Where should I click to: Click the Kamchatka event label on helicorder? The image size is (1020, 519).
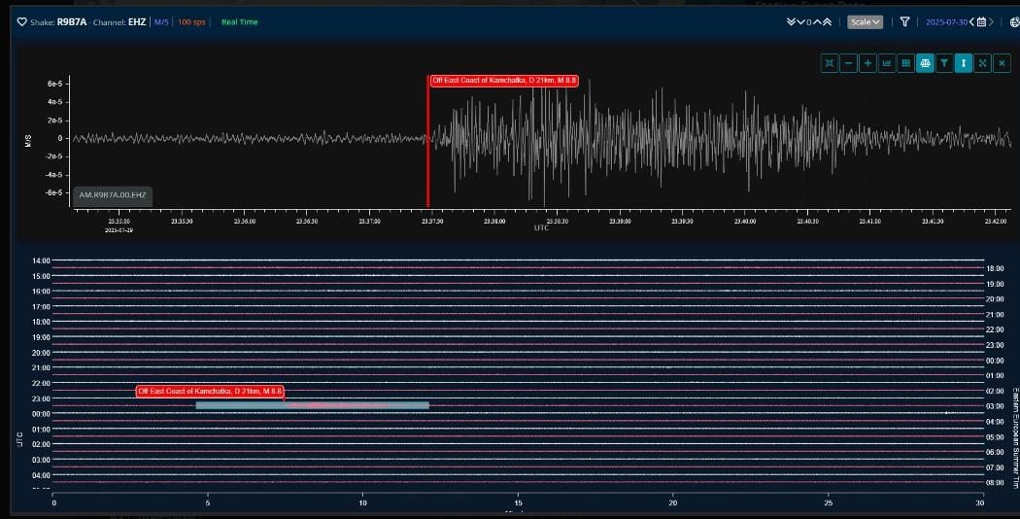coord(210,392)
